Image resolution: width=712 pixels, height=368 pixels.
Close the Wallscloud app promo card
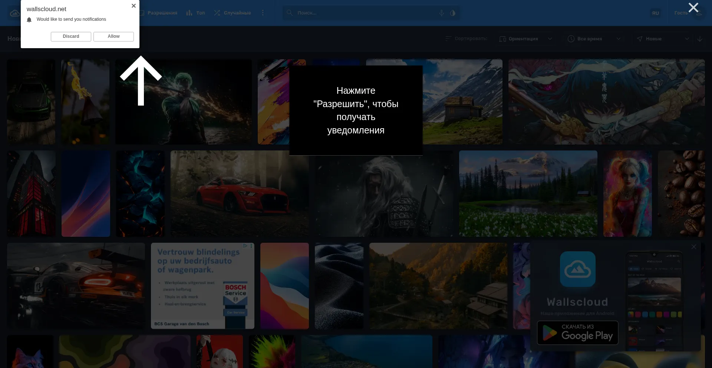pyautogui.click(x=694, y=247)
